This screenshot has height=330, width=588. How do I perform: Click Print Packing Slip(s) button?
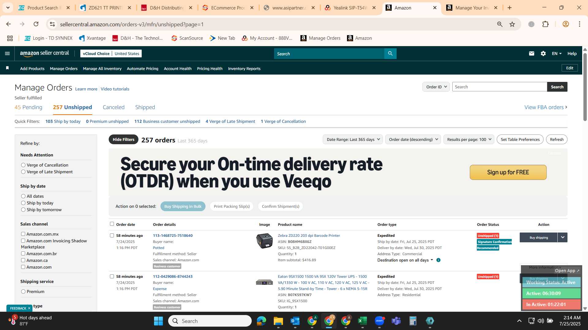point(232,206)
